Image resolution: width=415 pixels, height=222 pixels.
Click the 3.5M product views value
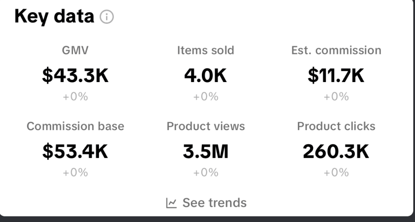click(x=206, y=151)
